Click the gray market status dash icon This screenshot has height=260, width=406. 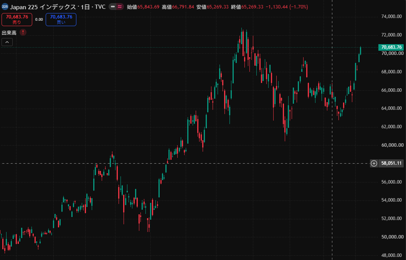point(113,7)
